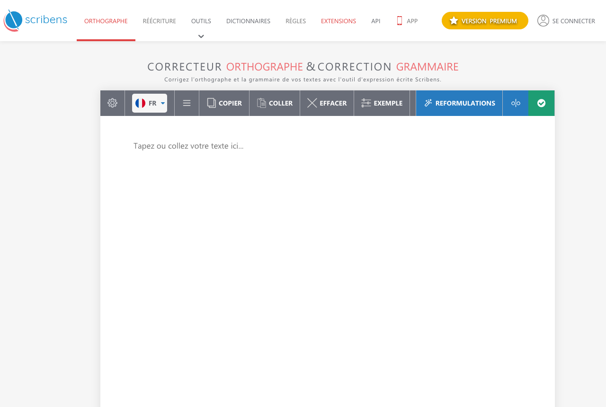Open the API page

tap(376, 21)
